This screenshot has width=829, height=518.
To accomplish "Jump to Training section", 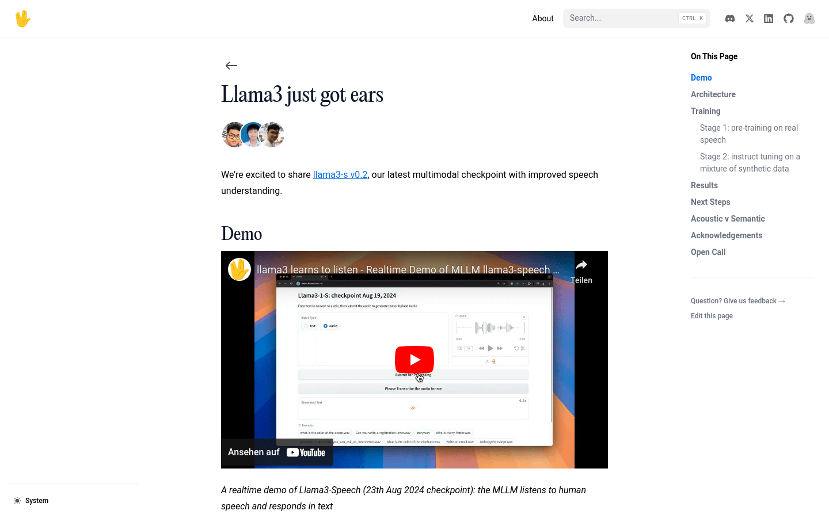I will (706, 111).
